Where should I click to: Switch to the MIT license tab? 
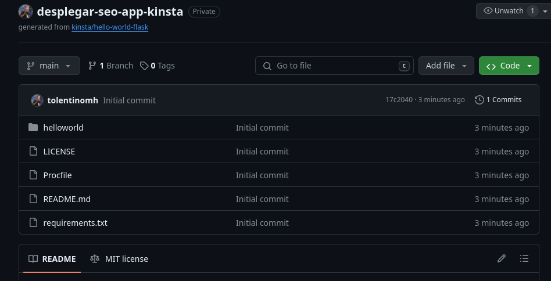pyautogui.click(x=119, y=259)
